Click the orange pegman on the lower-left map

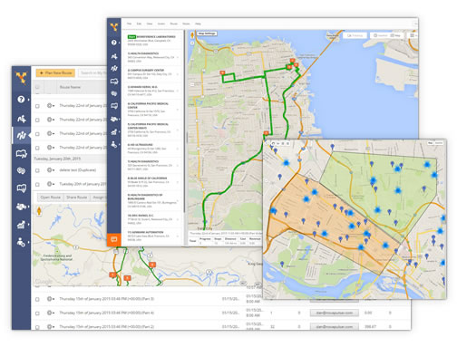(39, 210)
